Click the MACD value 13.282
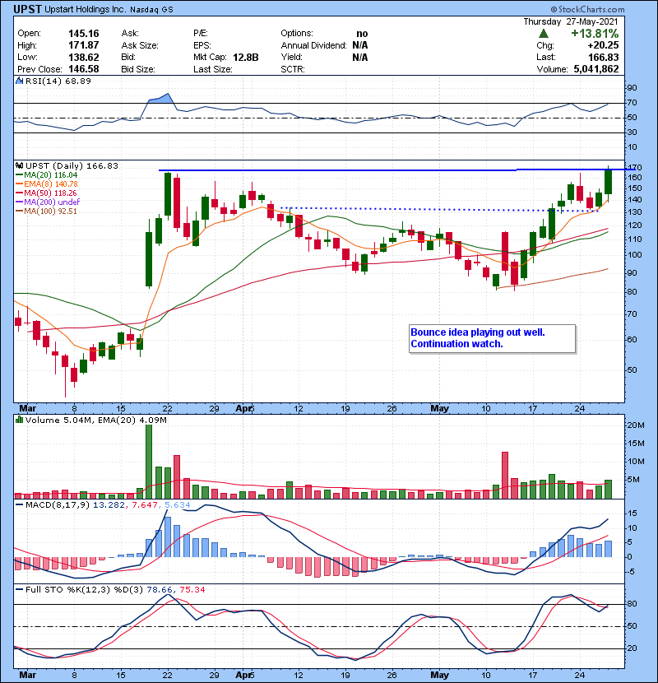658x683 pixels. coord(109,504)
